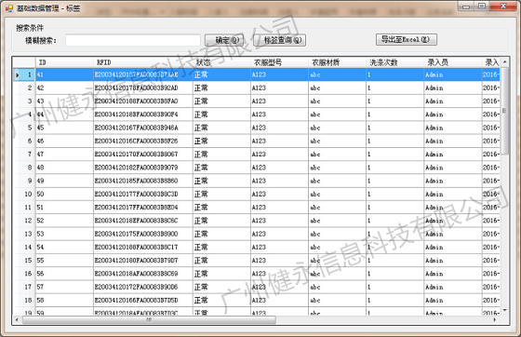
Task: Click RFID cell ending in B8E04
Action: tap(143, 208)
